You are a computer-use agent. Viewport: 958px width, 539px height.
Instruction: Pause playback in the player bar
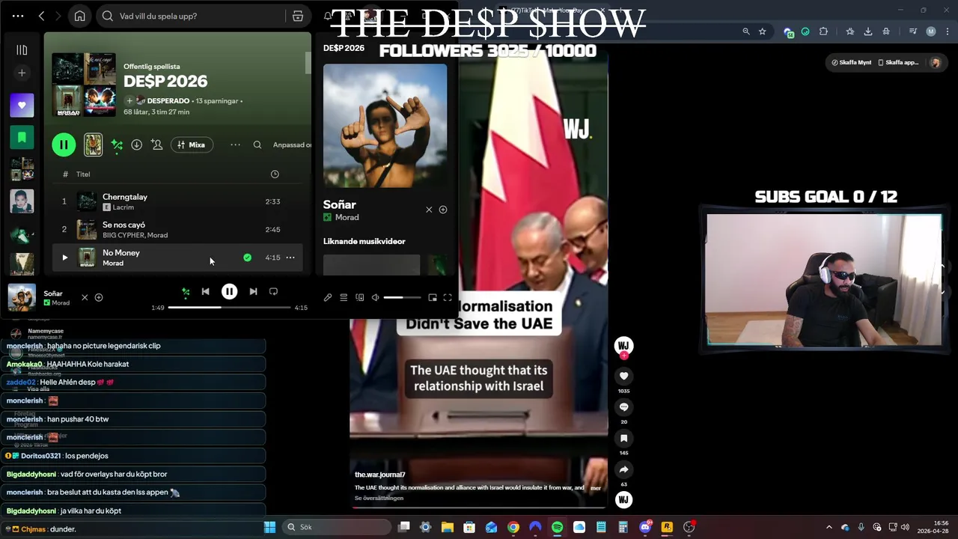(229, 291)
